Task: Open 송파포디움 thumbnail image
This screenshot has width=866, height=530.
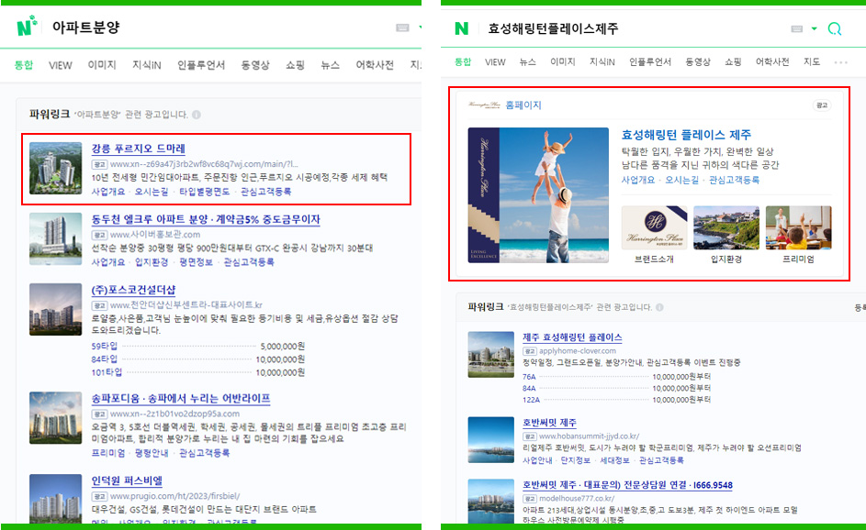Action: pyautogui.click(x=55, y=418)
